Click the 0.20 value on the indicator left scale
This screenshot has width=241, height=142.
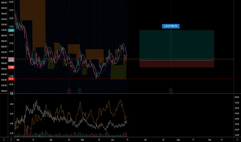click(x=12, y=133)
